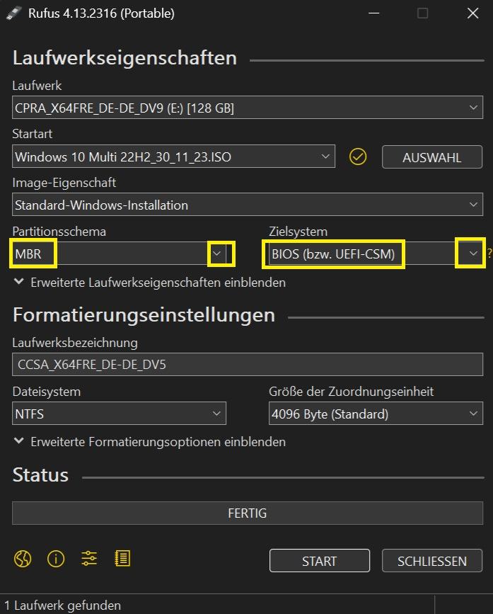
Task: Open the Image-Eigenschaft dropdown
Action: point(248,205)
